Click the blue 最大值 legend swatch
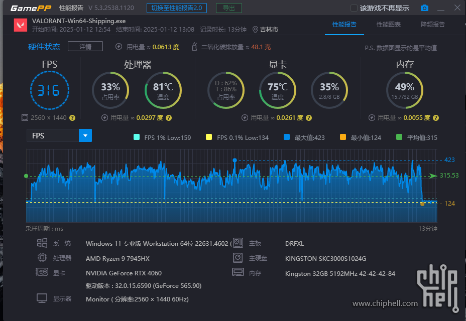Viewport: 466px width, 321px height. [x=287, y=137]
